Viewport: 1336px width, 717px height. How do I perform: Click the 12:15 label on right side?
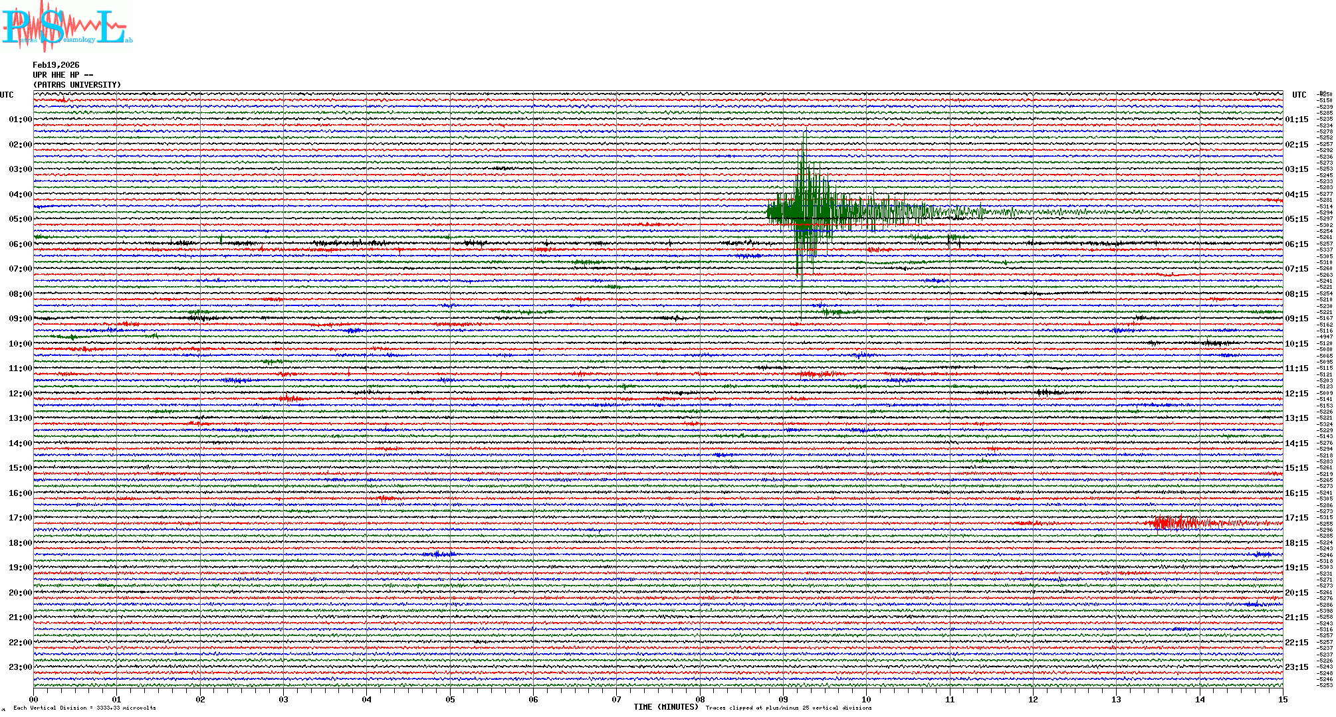pos(1296,394)
